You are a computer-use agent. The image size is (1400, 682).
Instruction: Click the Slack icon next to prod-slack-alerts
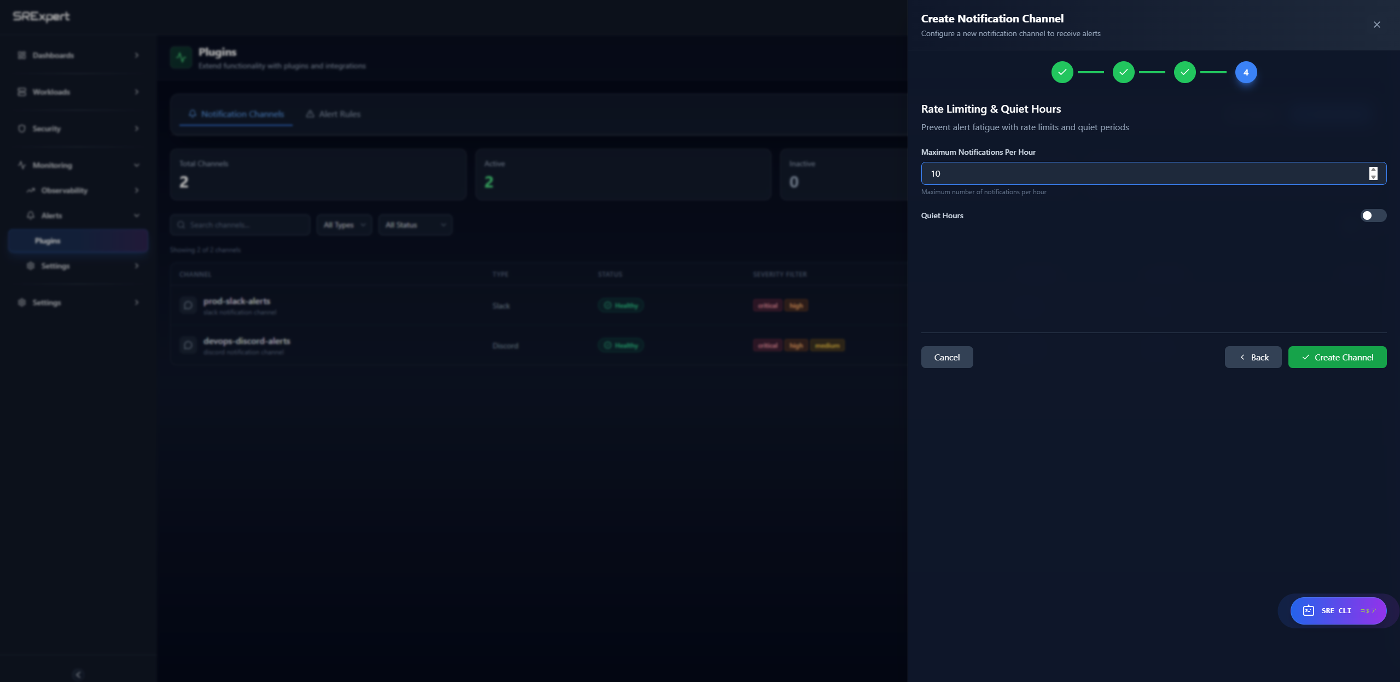(x=188, y=306)
